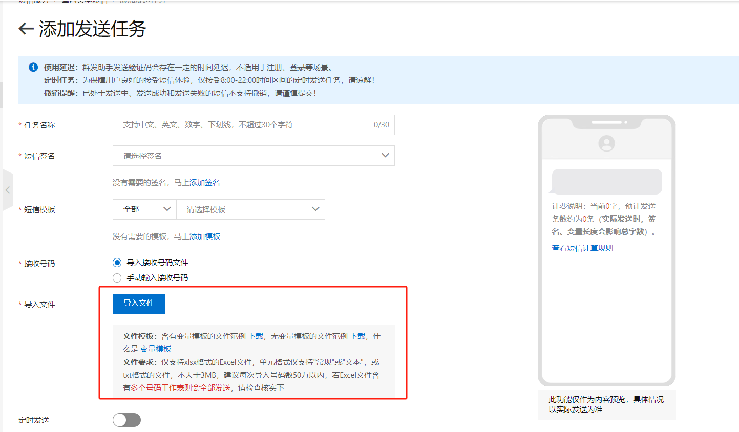Click the 撤销提醒 notice text
Viewport: 739px width, 432px height.
click(180, 93)
